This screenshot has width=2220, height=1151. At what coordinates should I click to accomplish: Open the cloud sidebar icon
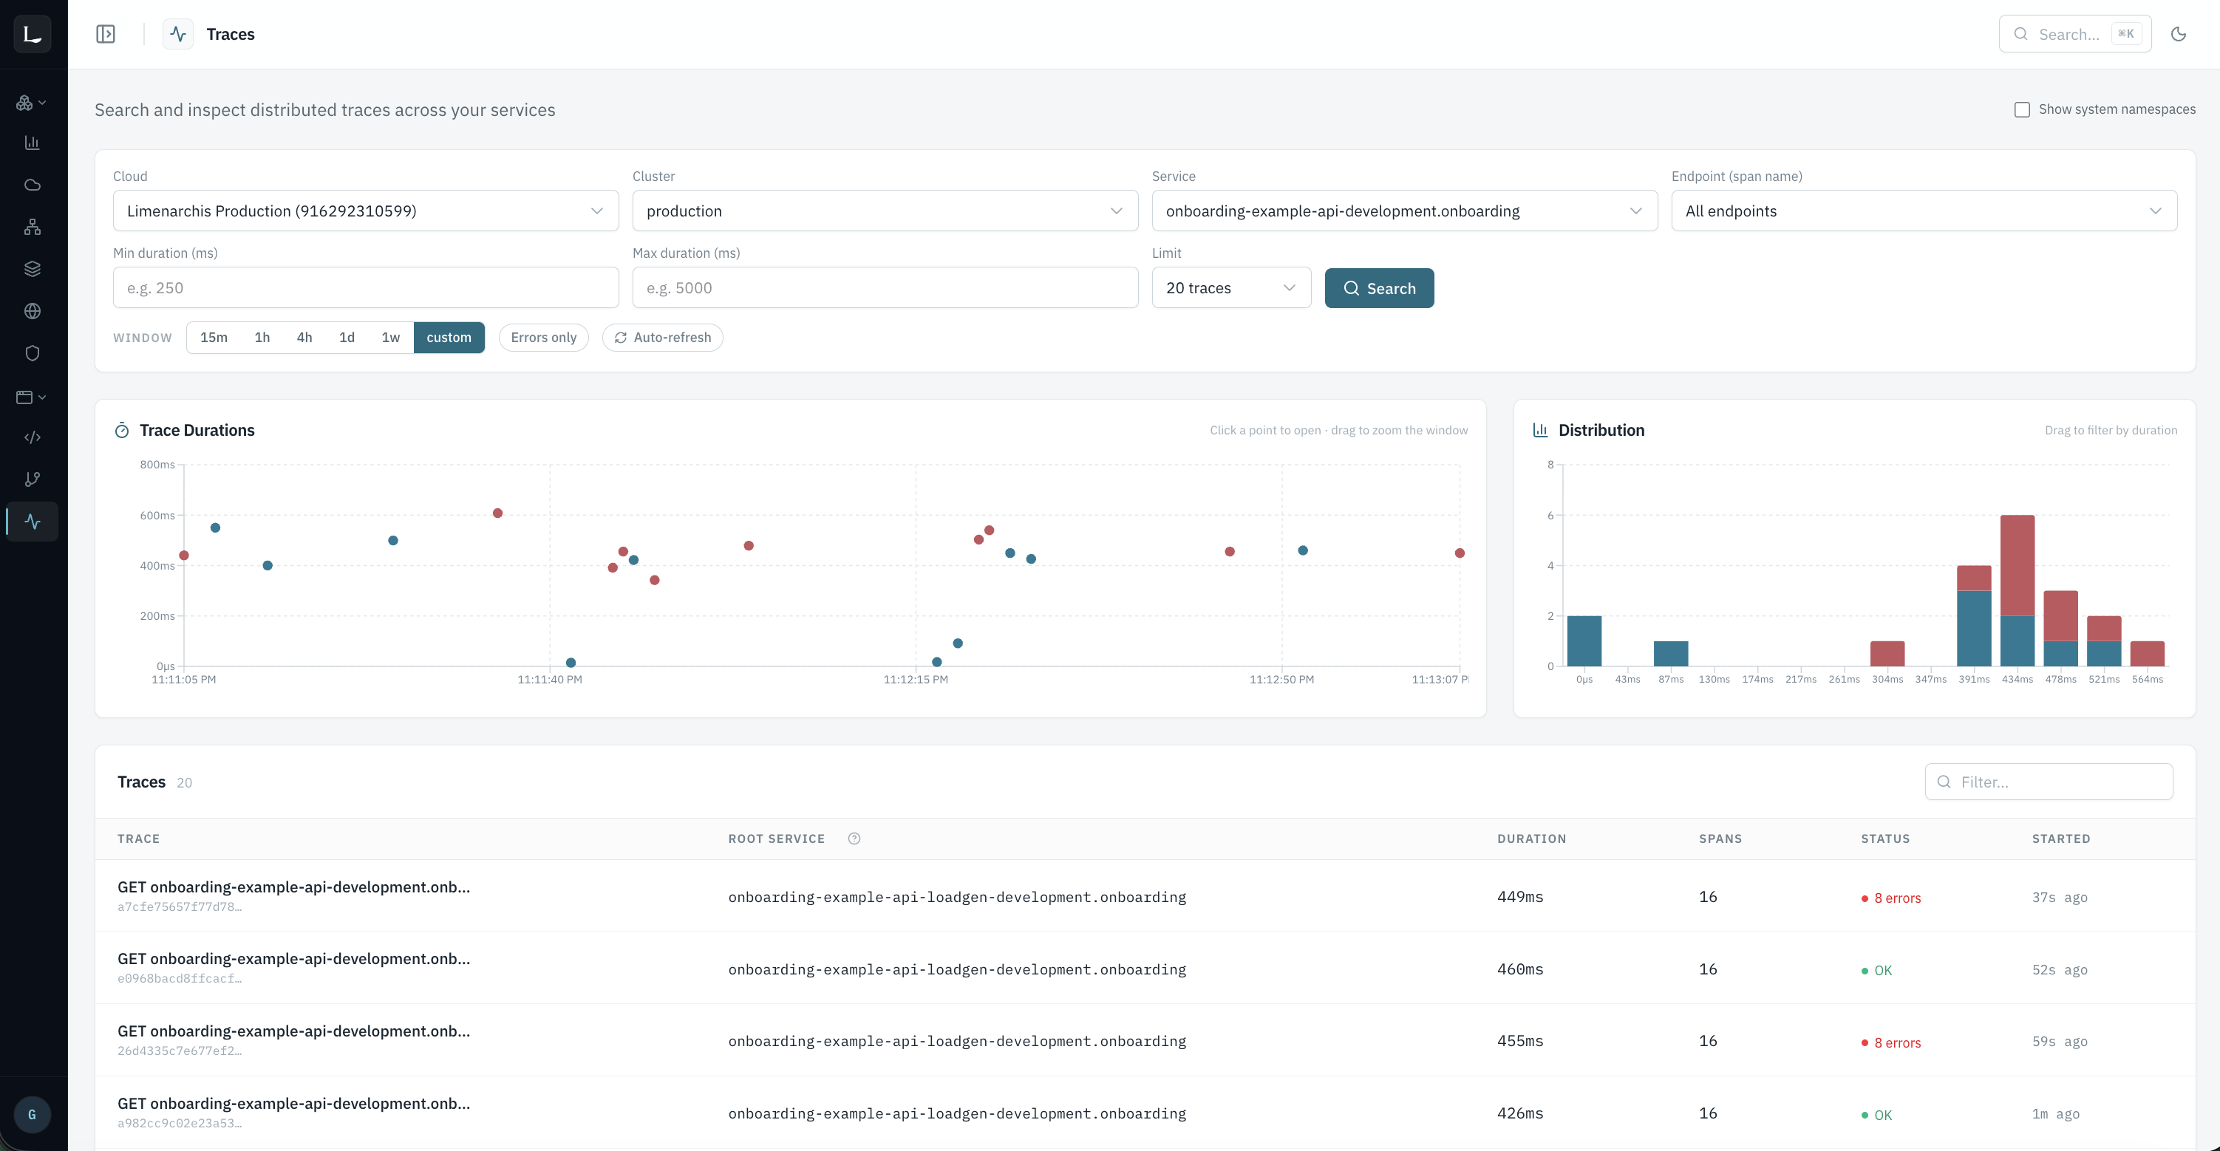click(32, 185)
